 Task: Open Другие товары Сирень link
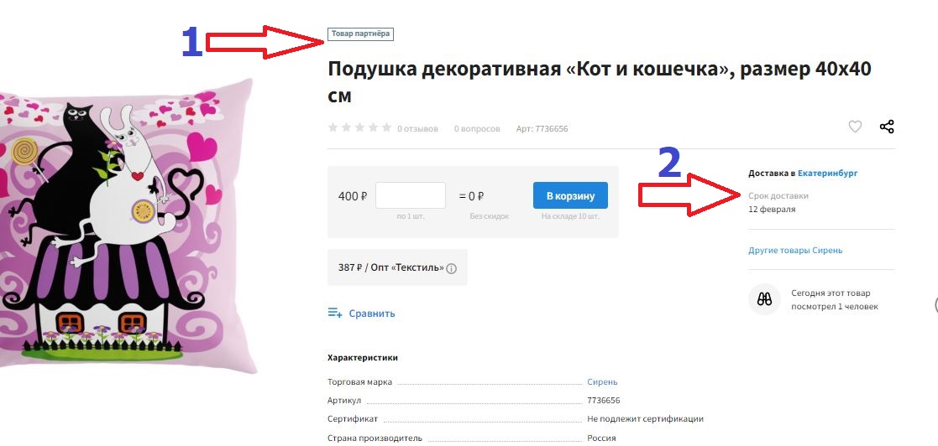795,250
